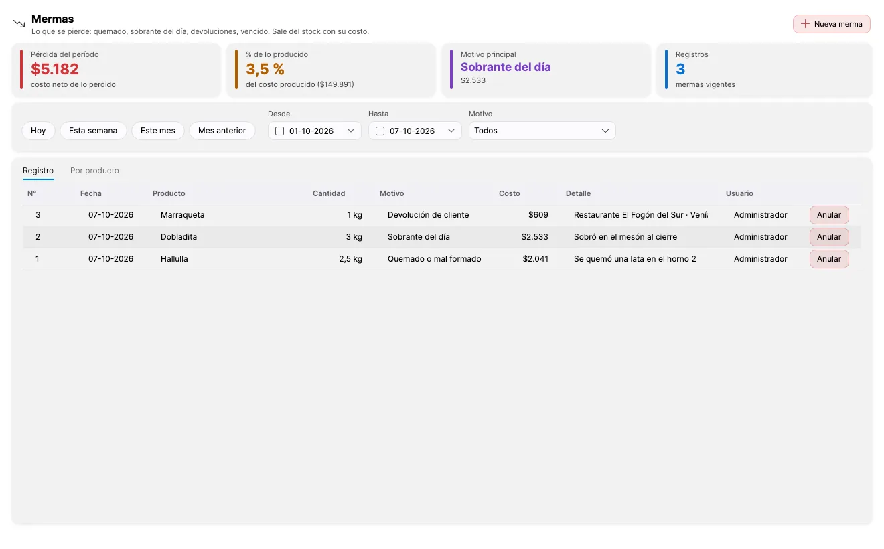The image size is (884, 549).
Task: Click the Mermas trending-down arrow icon
Action: point(19,23)
